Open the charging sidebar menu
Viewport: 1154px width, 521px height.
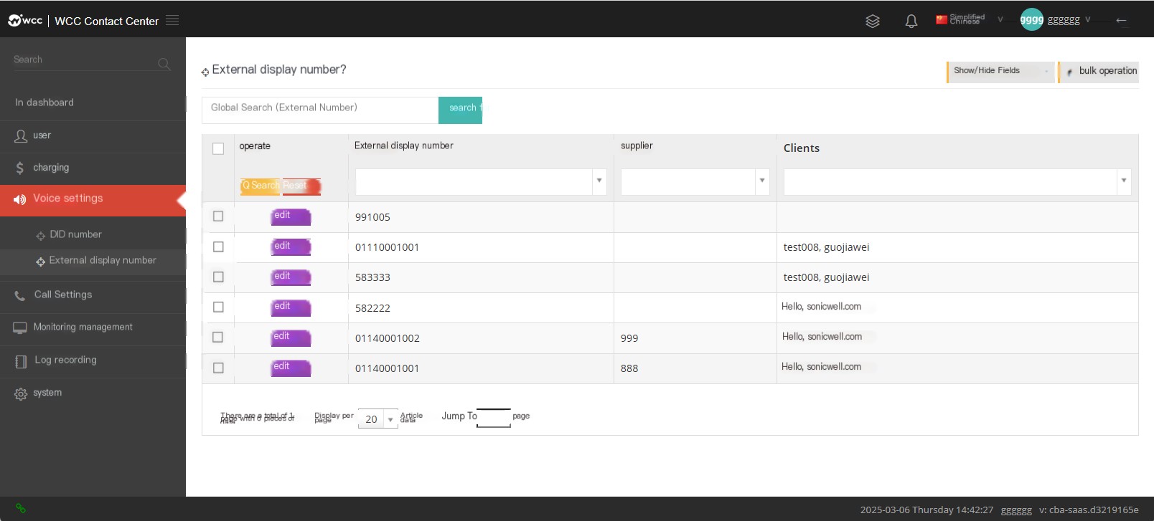pyautogui.click(x=93, y=168)
